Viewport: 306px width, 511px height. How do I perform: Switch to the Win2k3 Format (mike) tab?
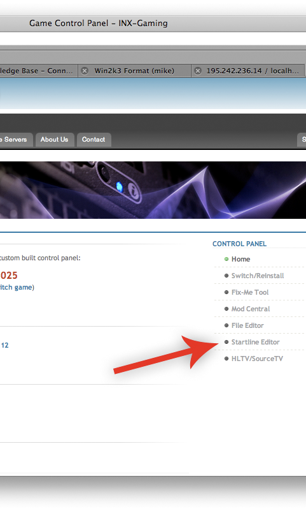134,71
